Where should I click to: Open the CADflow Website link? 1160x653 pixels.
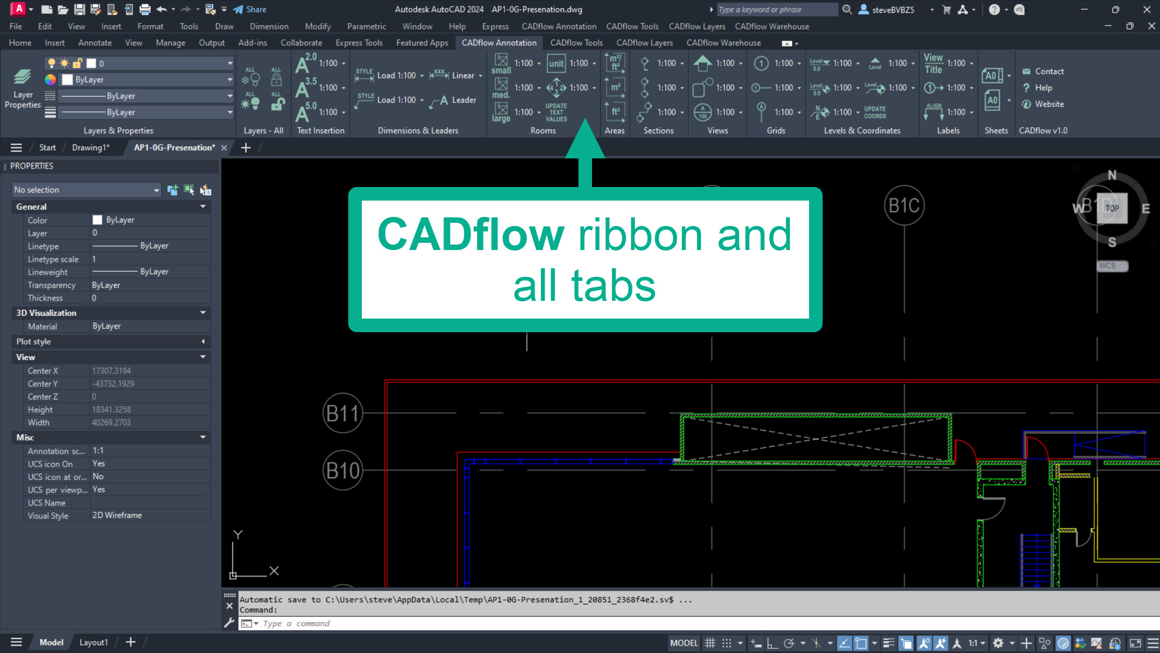(1049, 104)
